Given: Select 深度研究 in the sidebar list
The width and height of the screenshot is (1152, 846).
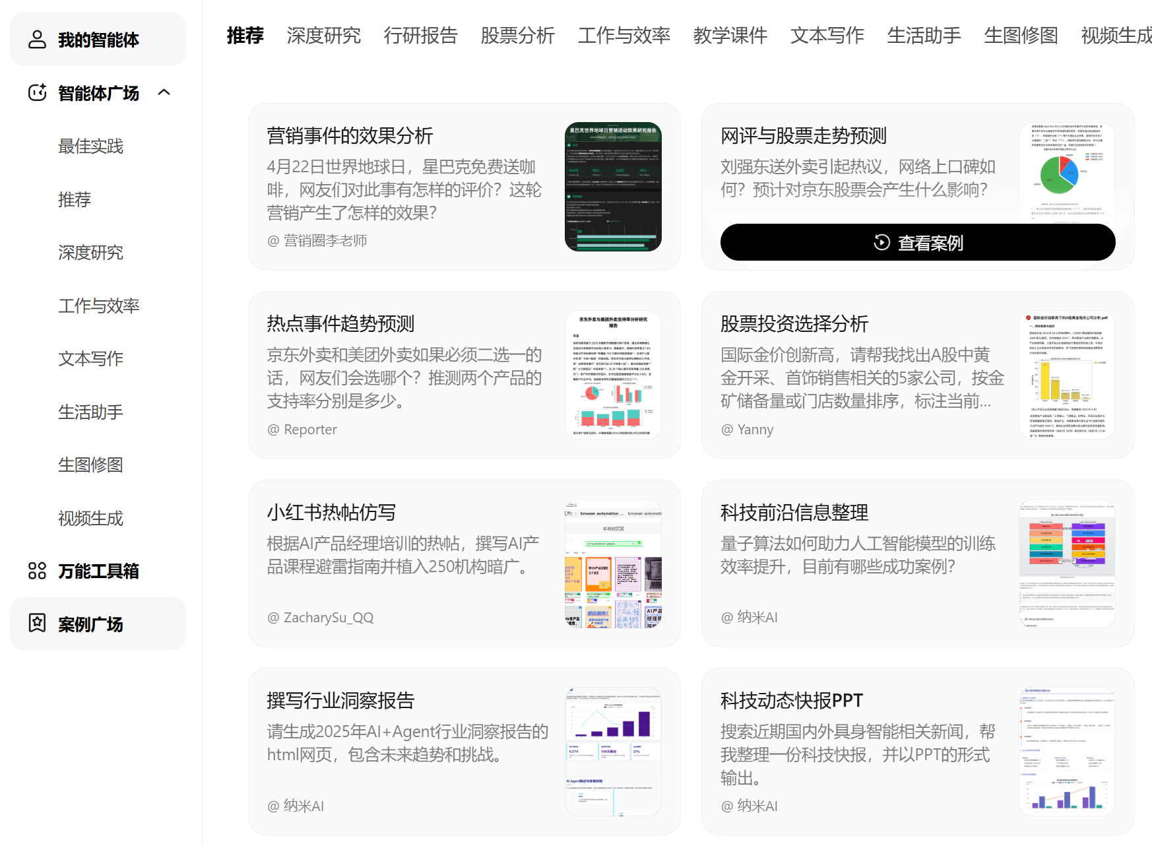Looking at the screenshot, I should (x=90, y=252).
